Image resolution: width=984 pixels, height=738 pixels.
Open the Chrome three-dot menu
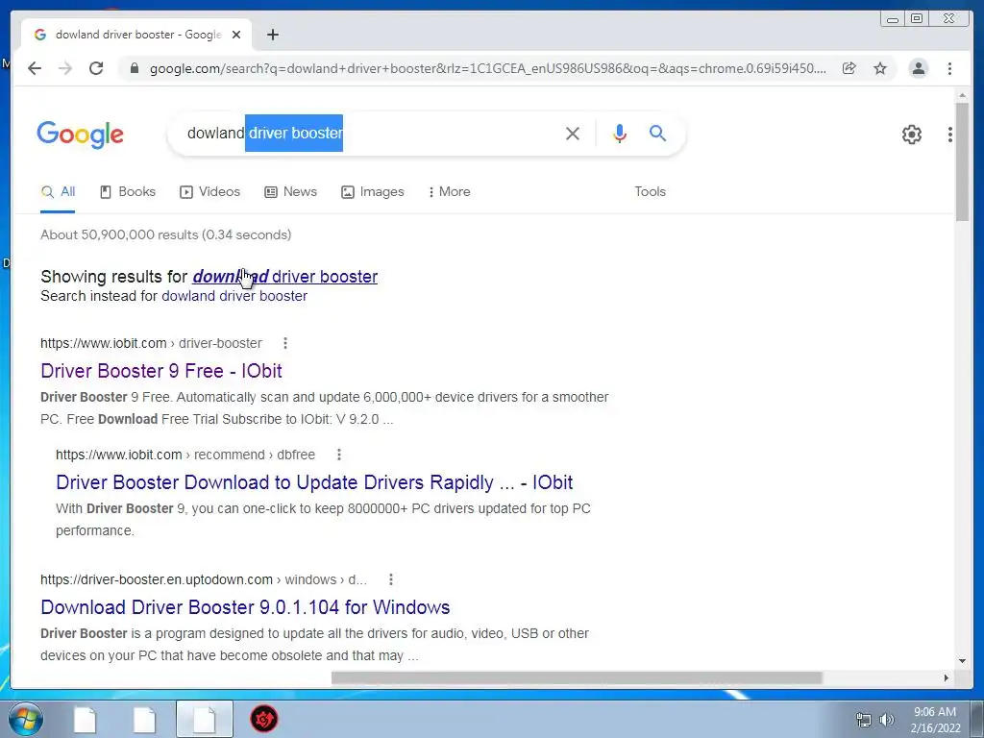[x=949, y=68]
